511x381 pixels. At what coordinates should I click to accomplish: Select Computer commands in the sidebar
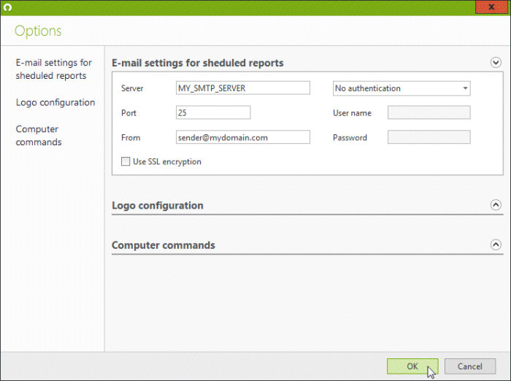pyautogui.click(x=39, y=136)
